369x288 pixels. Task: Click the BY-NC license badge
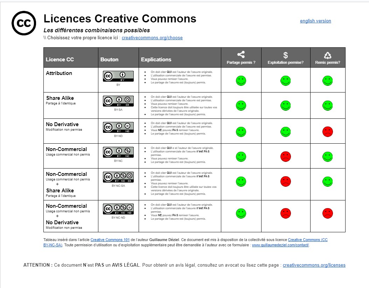click(x=118, y=152)
